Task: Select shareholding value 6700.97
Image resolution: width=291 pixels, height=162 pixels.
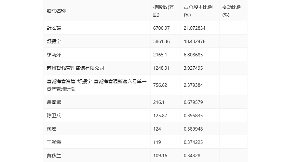Action: pyautogui.click(x=161, y=28)
